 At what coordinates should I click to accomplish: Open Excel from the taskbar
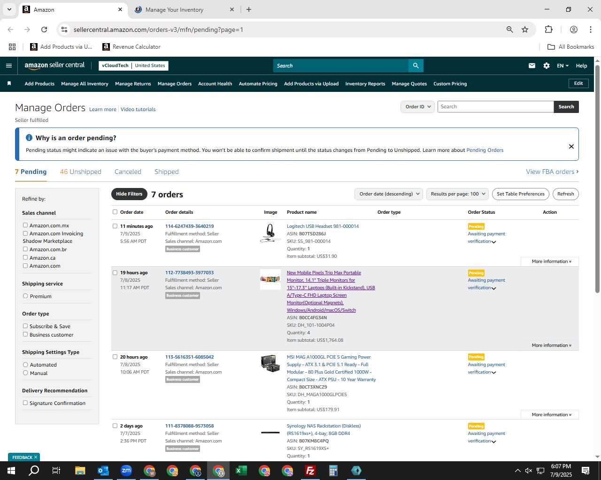point(241,471)
